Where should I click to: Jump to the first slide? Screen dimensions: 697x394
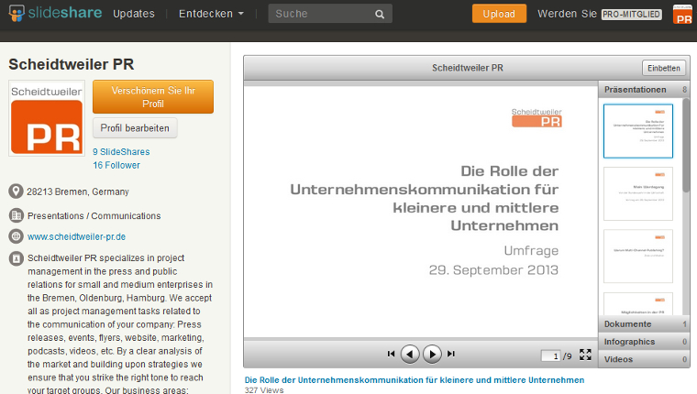391,354
